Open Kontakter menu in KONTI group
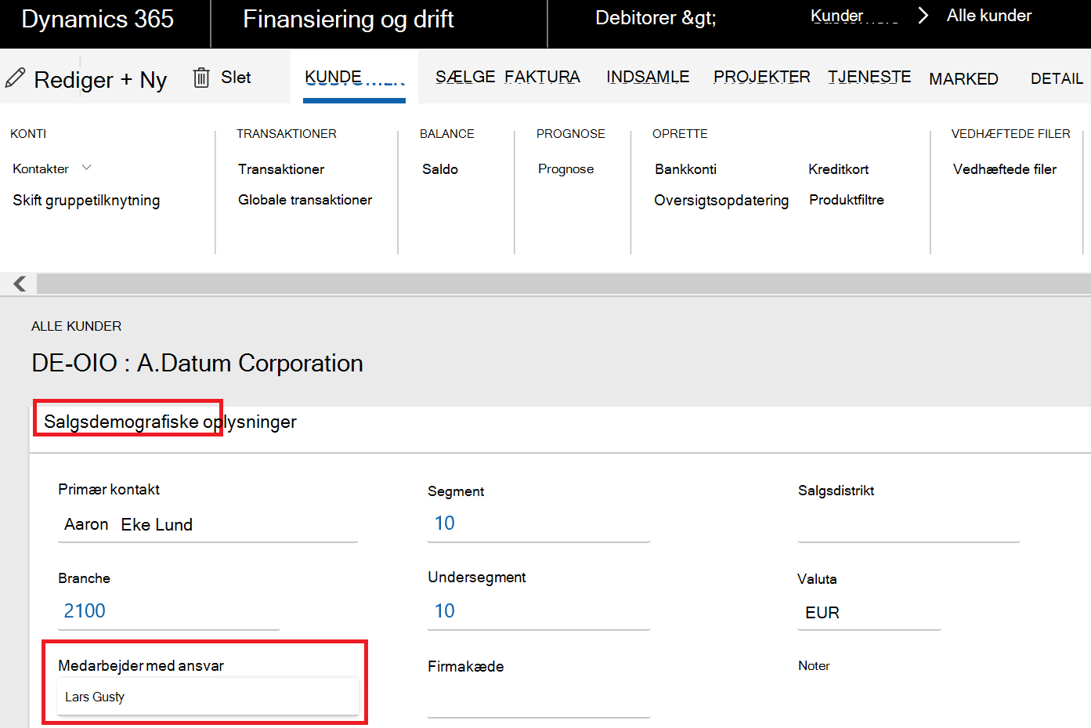Viewport: 1091px width, 728px height. (x=41, y=168)
